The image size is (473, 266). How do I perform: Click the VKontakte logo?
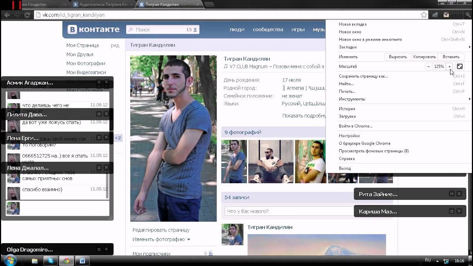93,30
